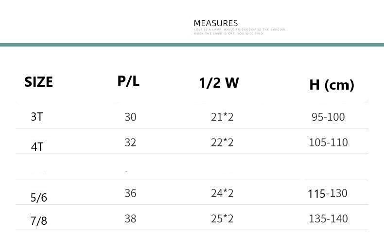Click the P/L column header

tap(128, 81)
